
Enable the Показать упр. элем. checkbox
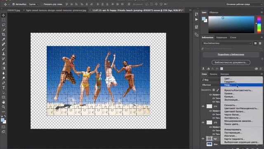41,4
